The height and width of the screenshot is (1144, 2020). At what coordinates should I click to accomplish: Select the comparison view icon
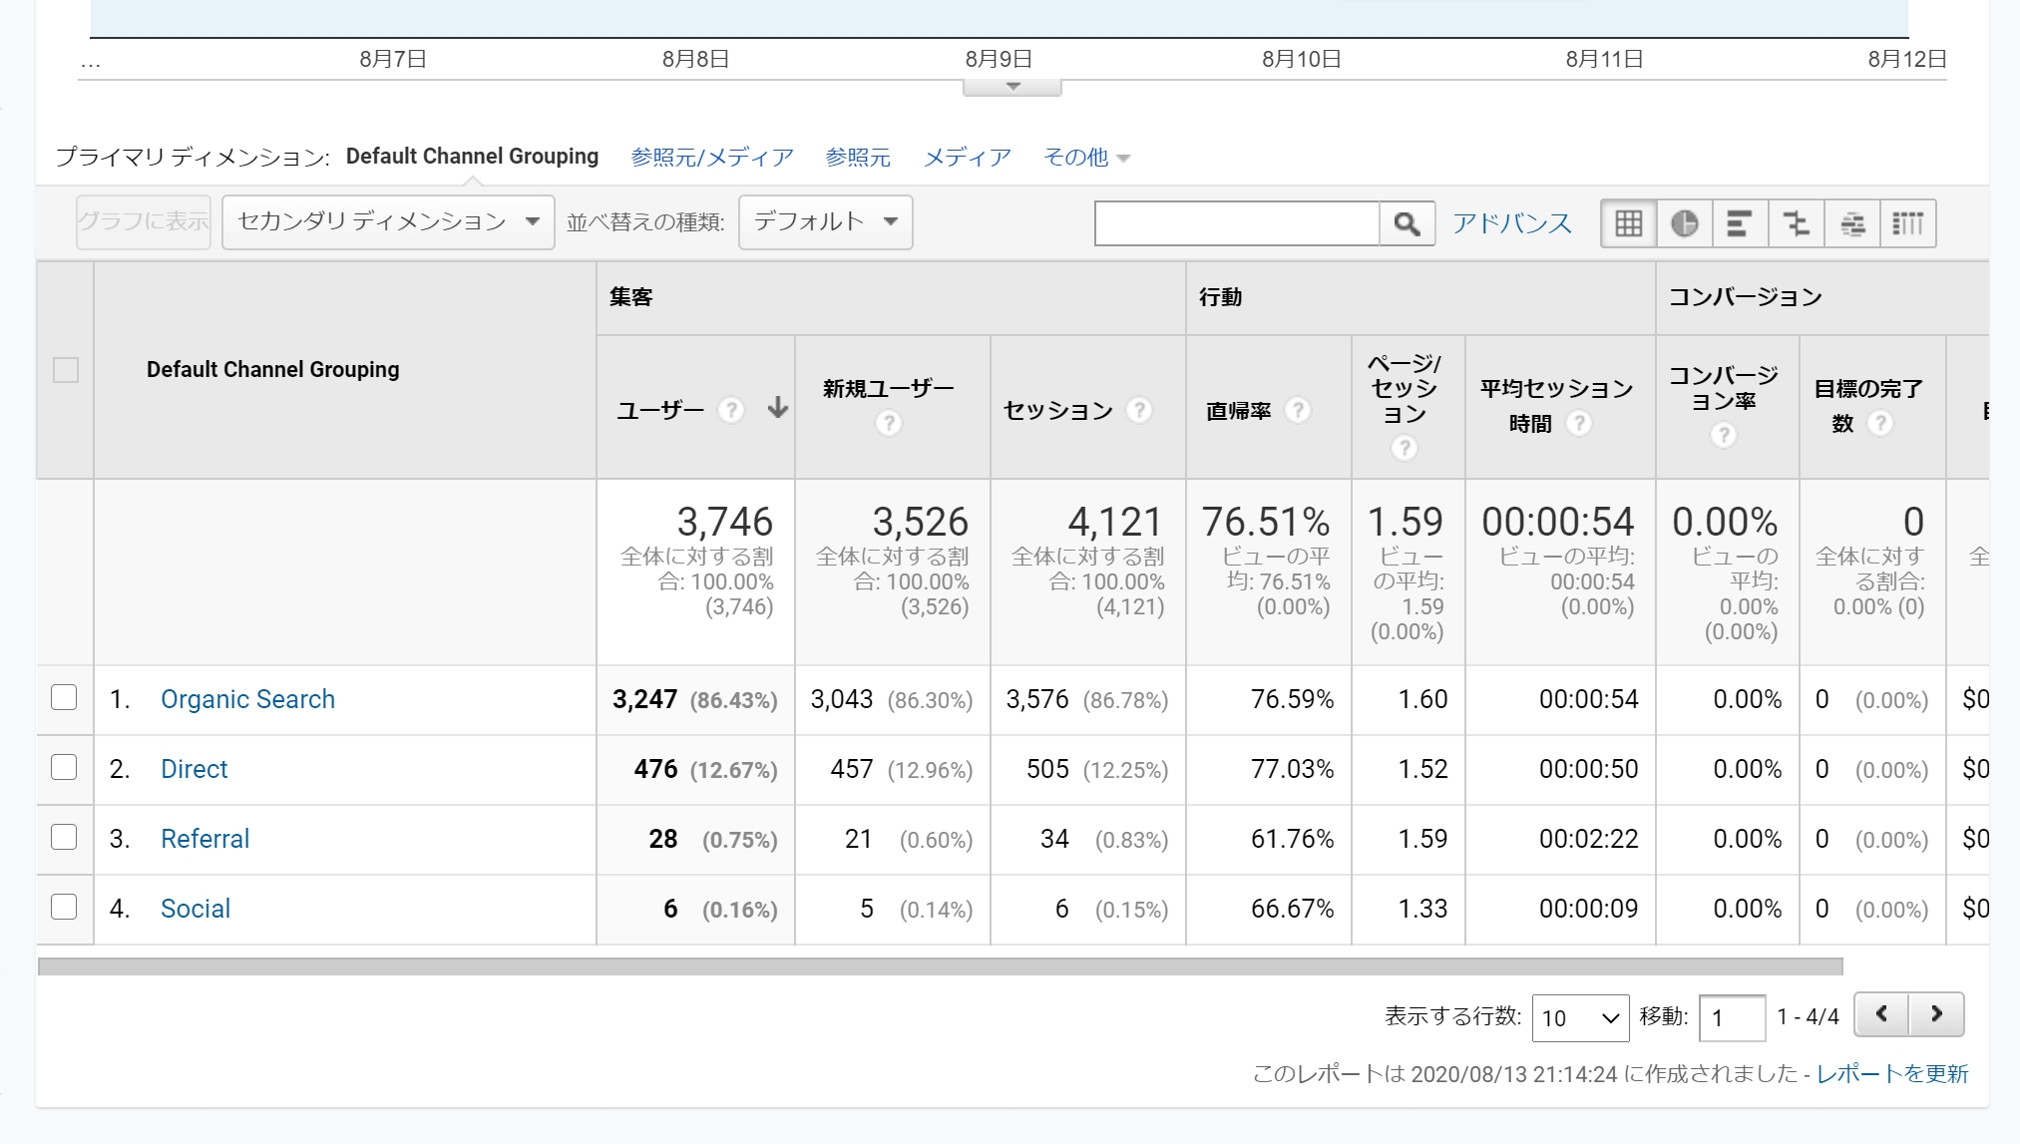click(x=1796, y=223)
